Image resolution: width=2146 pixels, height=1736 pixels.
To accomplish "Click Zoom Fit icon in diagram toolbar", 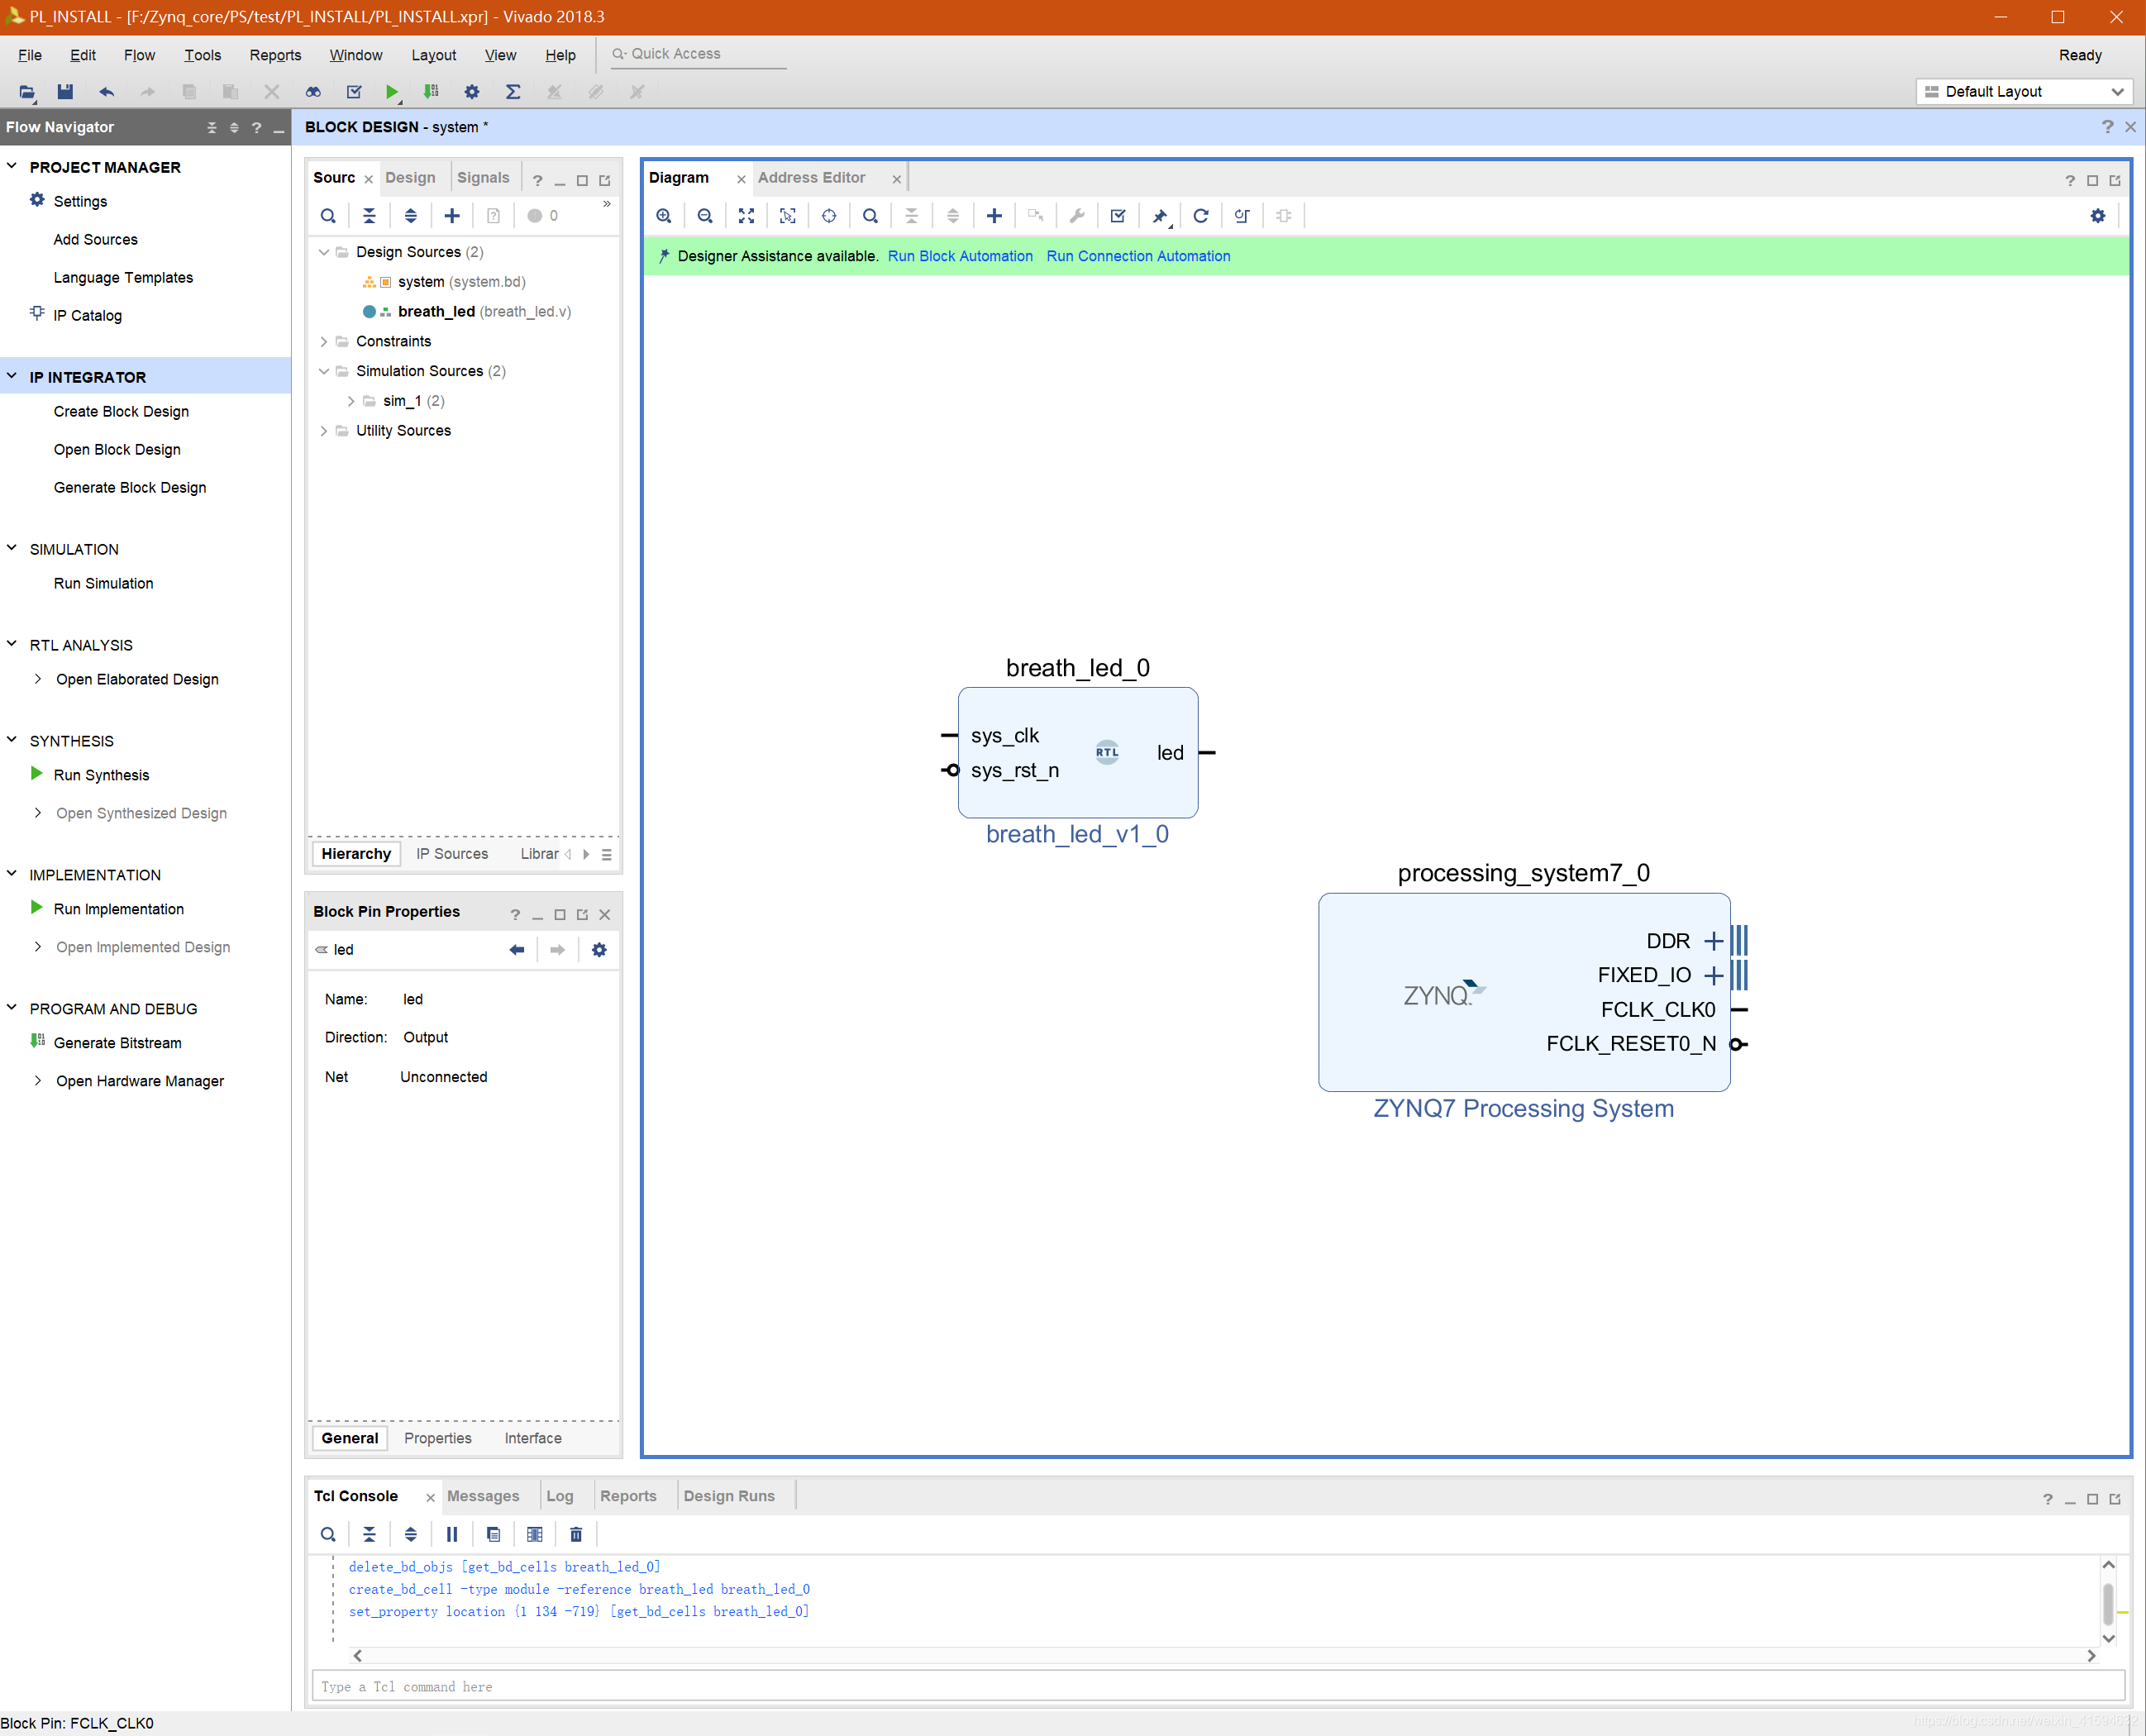I will 746,216.
